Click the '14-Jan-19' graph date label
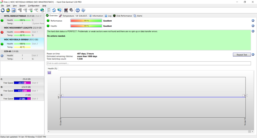Screen dimensions: 257x138 (245, 122)
